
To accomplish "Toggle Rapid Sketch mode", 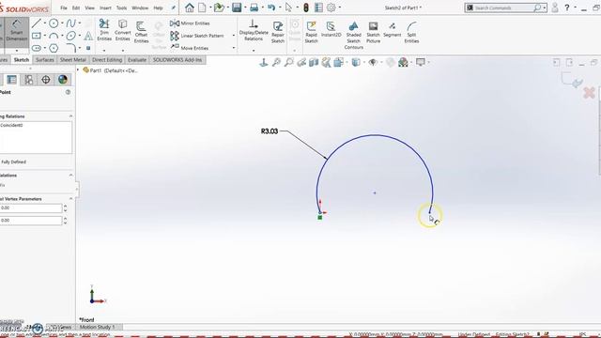I will click(311, 32).
